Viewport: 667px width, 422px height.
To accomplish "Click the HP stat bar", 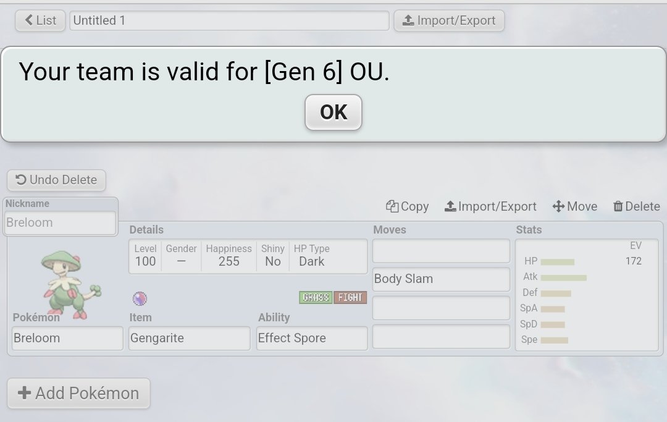I will point(557,261).
